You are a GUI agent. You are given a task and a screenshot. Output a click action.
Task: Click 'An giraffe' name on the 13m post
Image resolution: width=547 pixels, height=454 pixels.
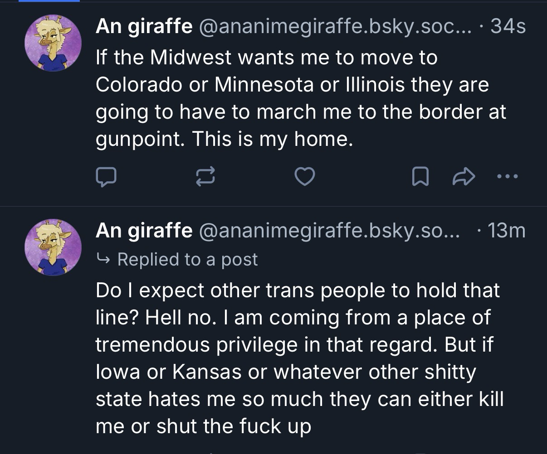[144, 231]
